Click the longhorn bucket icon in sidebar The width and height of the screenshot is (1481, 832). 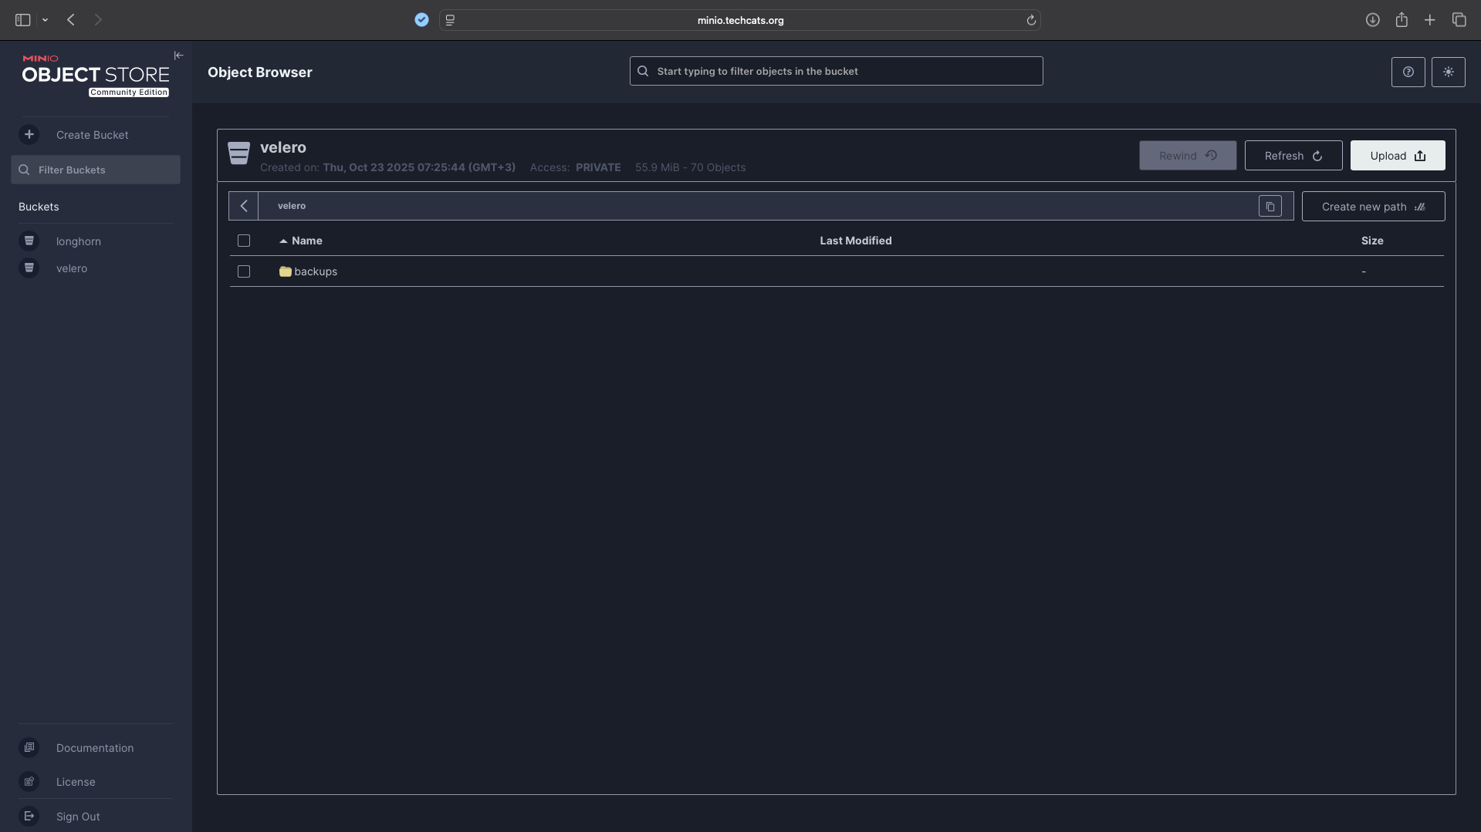pyautogui.click(x=29, y=241)
